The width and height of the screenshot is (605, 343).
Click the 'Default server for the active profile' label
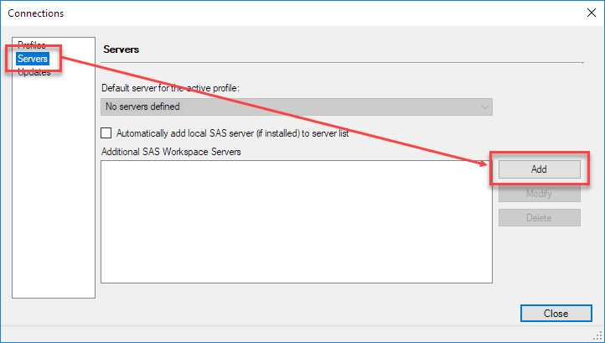click(172, 88)
